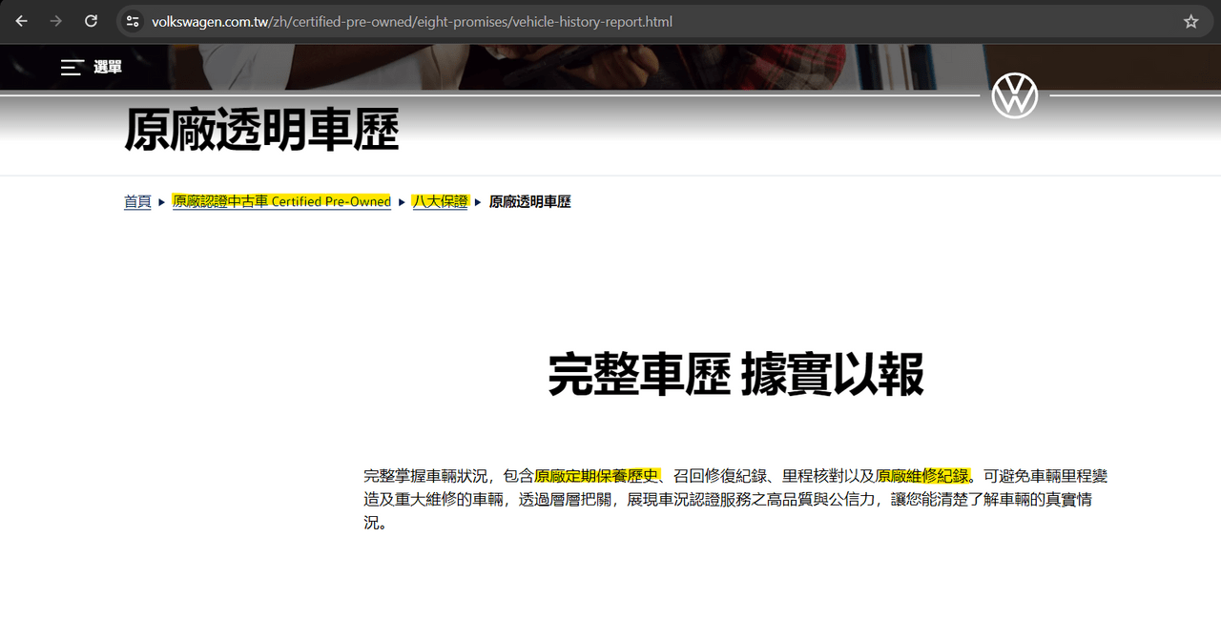Select the 原廠透明車歷 breadcrumb text
Viewport: 1221px width, 641px height.
pyautogui.click(x=530, y=201)
